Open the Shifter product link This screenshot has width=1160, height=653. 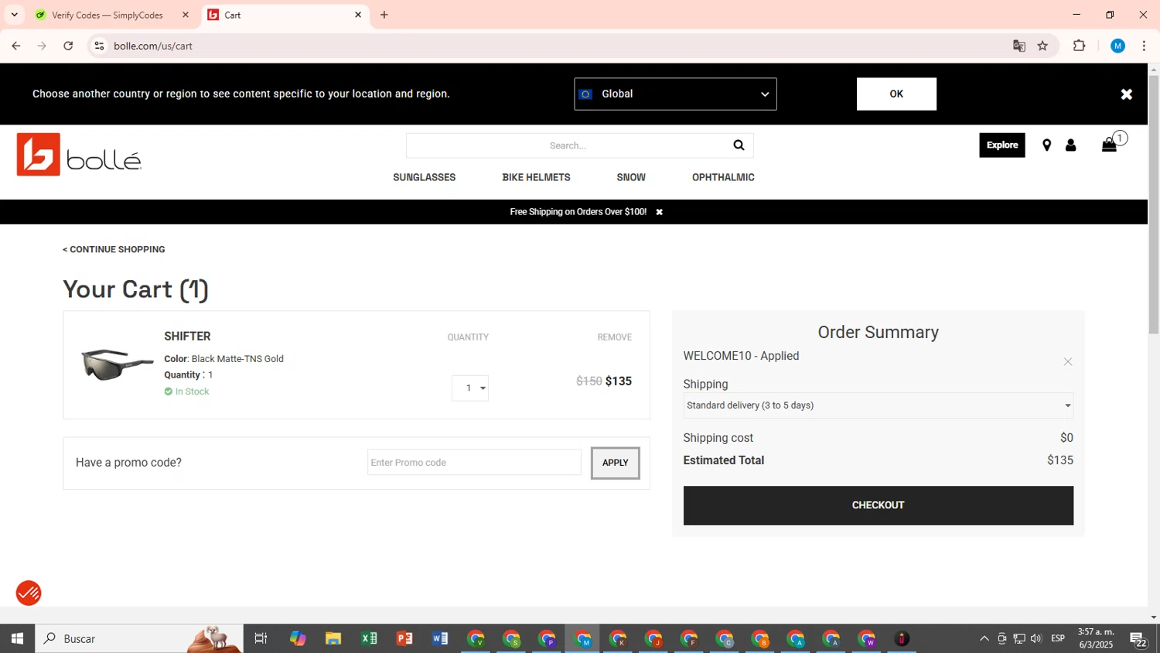[x=187, y=337]
